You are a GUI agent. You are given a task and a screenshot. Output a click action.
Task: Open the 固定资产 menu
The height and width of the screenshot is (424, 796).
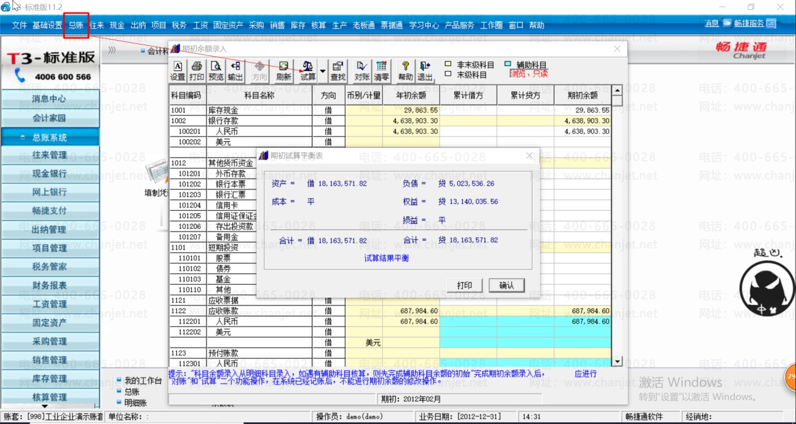(x=228, y=25)
